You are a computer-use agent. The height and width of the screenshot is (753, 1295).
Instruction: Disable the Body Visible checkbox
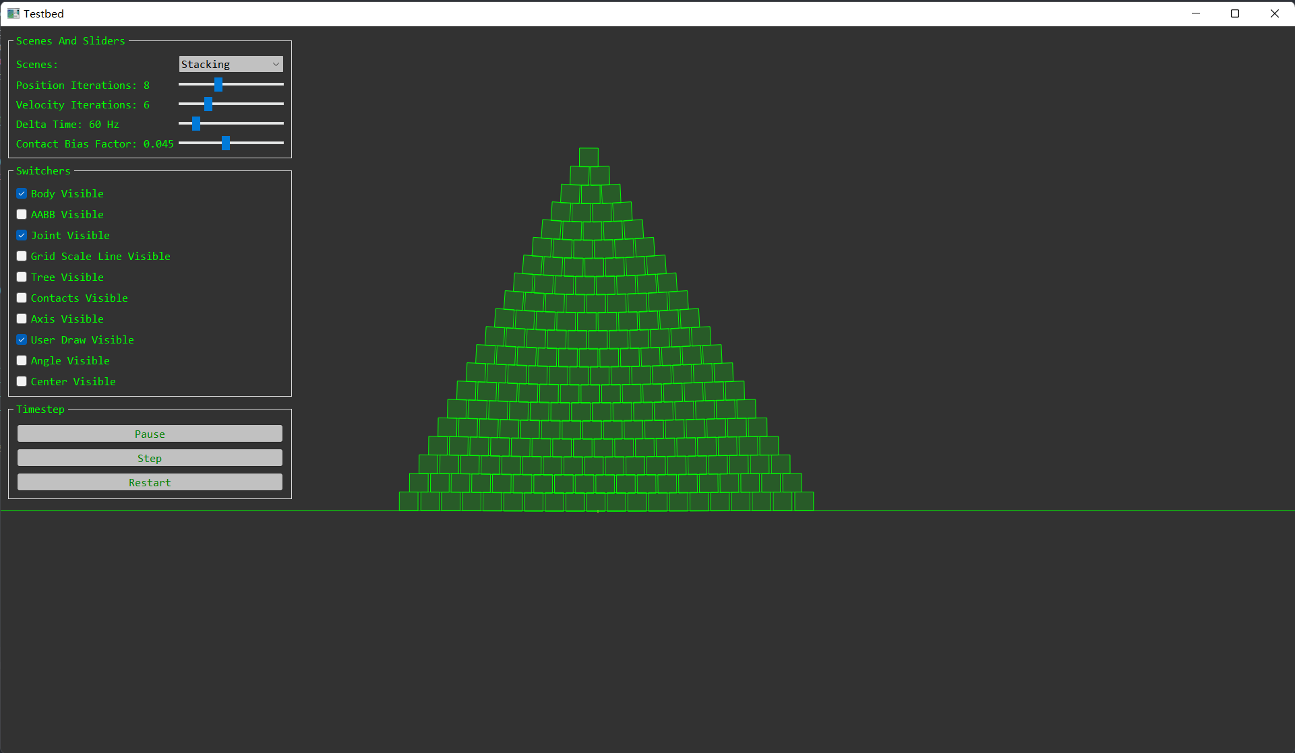tap(22, 194)
